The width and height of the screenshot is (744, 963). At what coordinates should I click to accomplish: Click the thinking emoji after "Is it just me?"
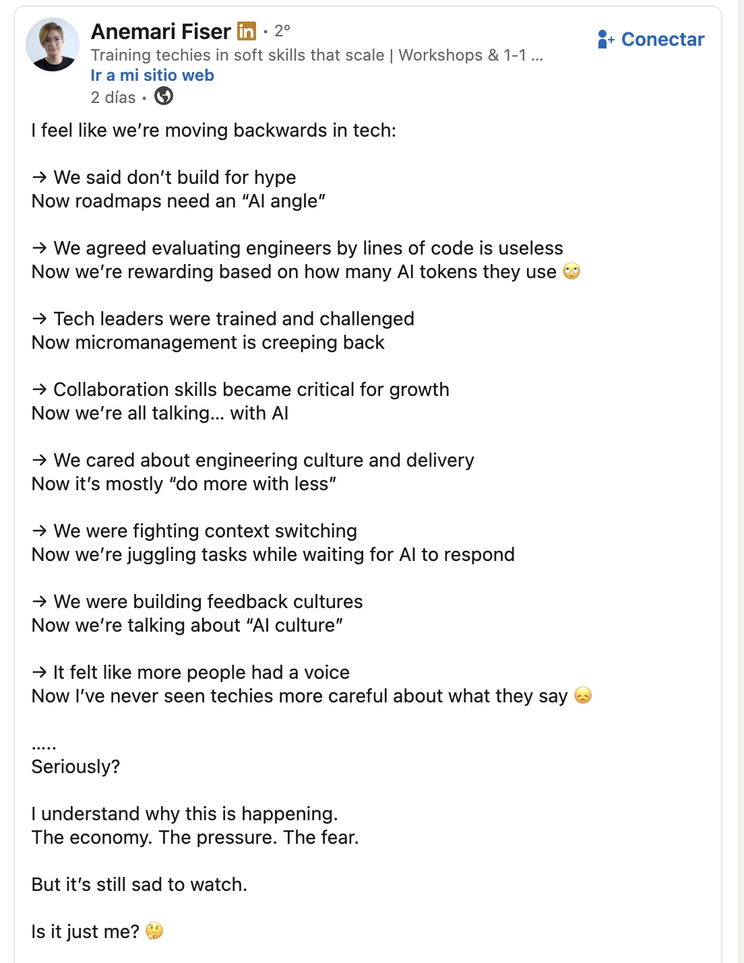click(154, 931)
